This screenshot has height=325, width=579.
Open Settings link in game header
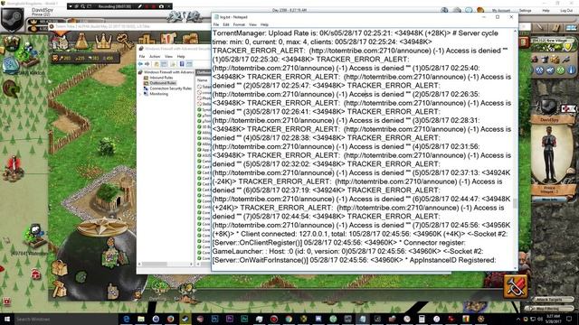pyautogui.click(x=525, y=11)
